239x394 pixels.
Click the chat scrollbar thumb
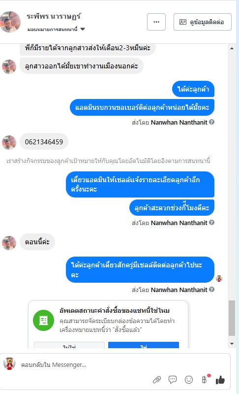pos(232,318)
